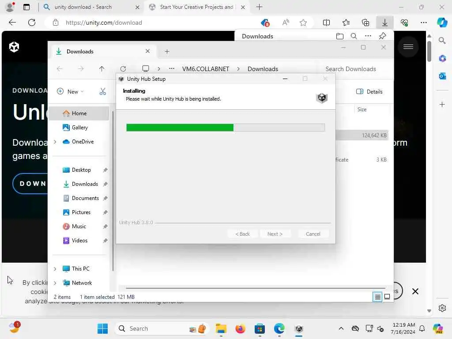Viewport: 452px width, 339px height.
Task: Add a sidebar app with plus icon
Action: (x=442, y=104)
